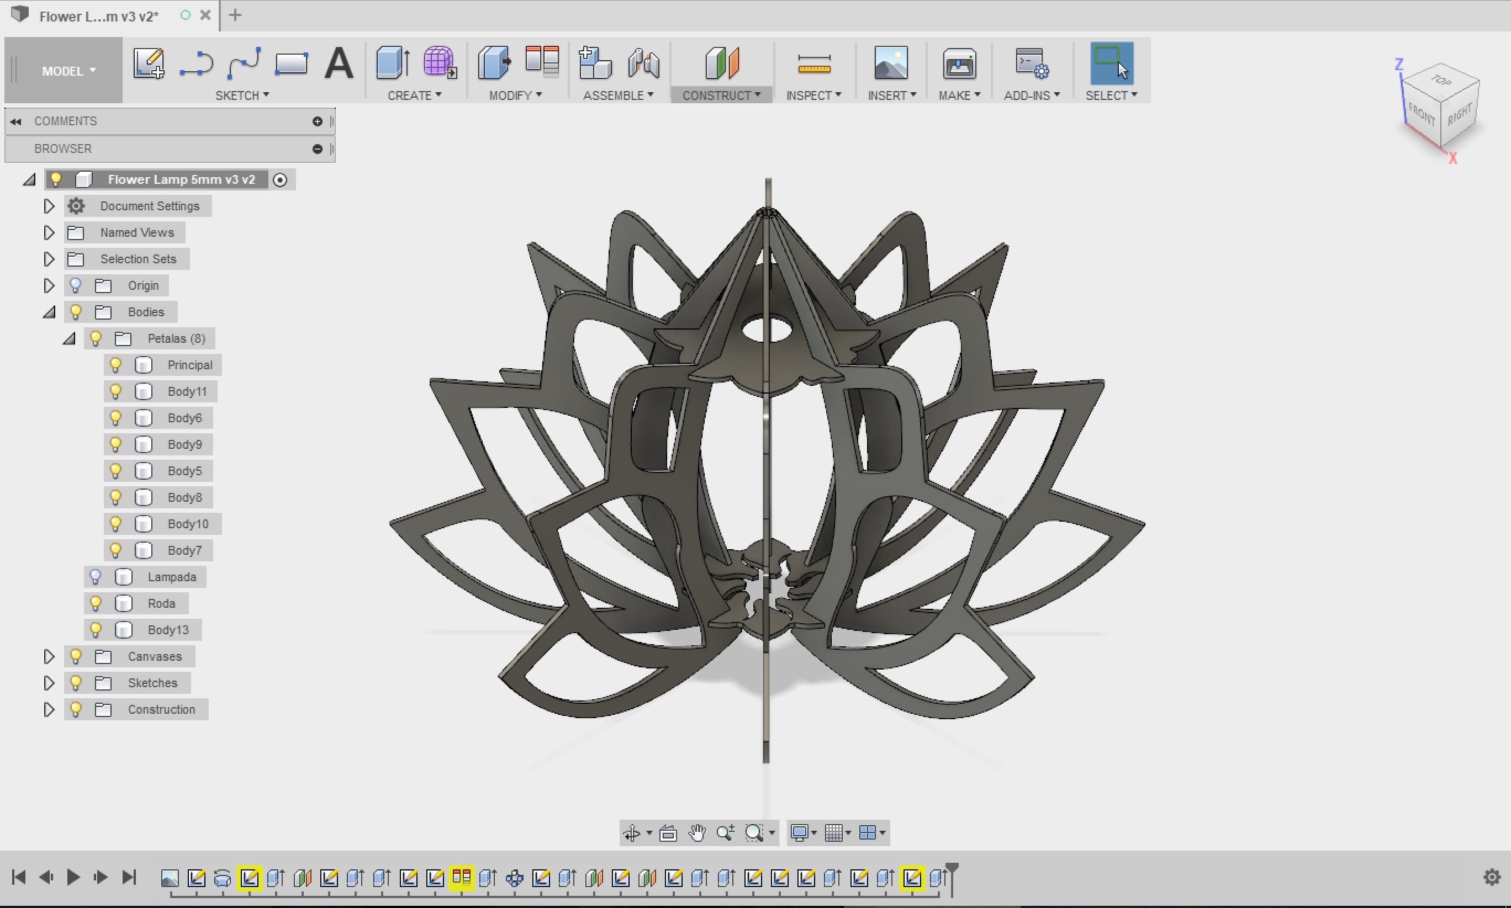The image size is (1511, 908).
Task: Play the design timeline
Action: point(73,878)
